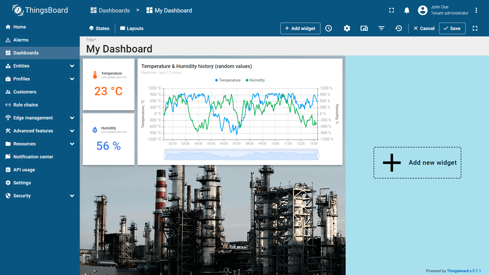
Task: Click the notifications bell icon
Action: point(407,10)
